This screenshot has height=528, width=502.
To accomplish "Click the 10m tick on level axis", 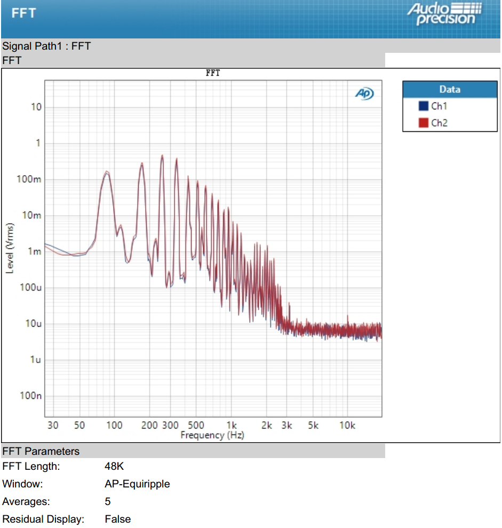I will pyautogui.click(x=31, y=215).
